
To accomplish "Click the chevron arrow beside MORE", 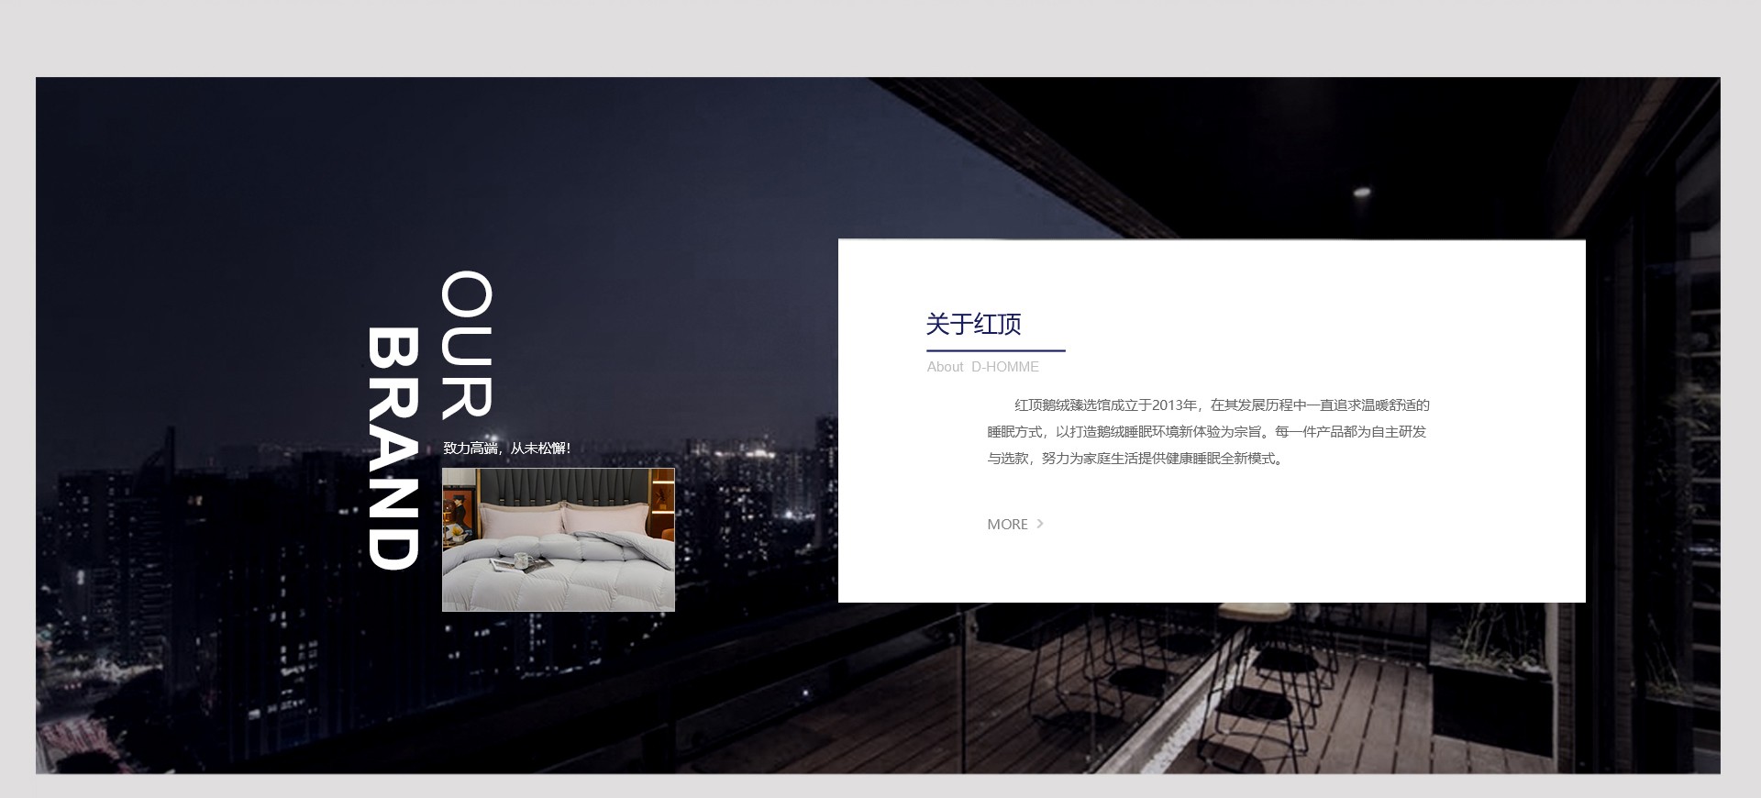I will coord(1040,524).
